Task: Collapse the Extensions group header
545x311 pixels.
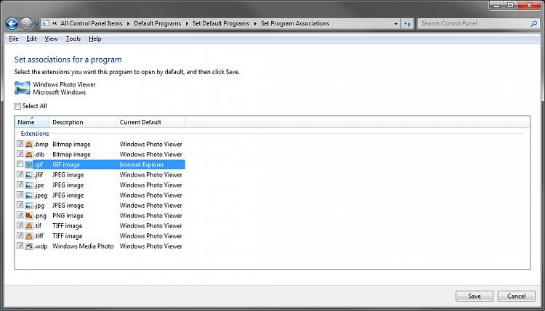Action: (x=35, y=134)
